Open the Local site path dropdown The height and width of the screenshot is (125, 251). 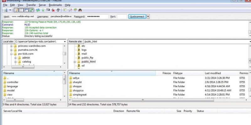(x=65, y=41)
